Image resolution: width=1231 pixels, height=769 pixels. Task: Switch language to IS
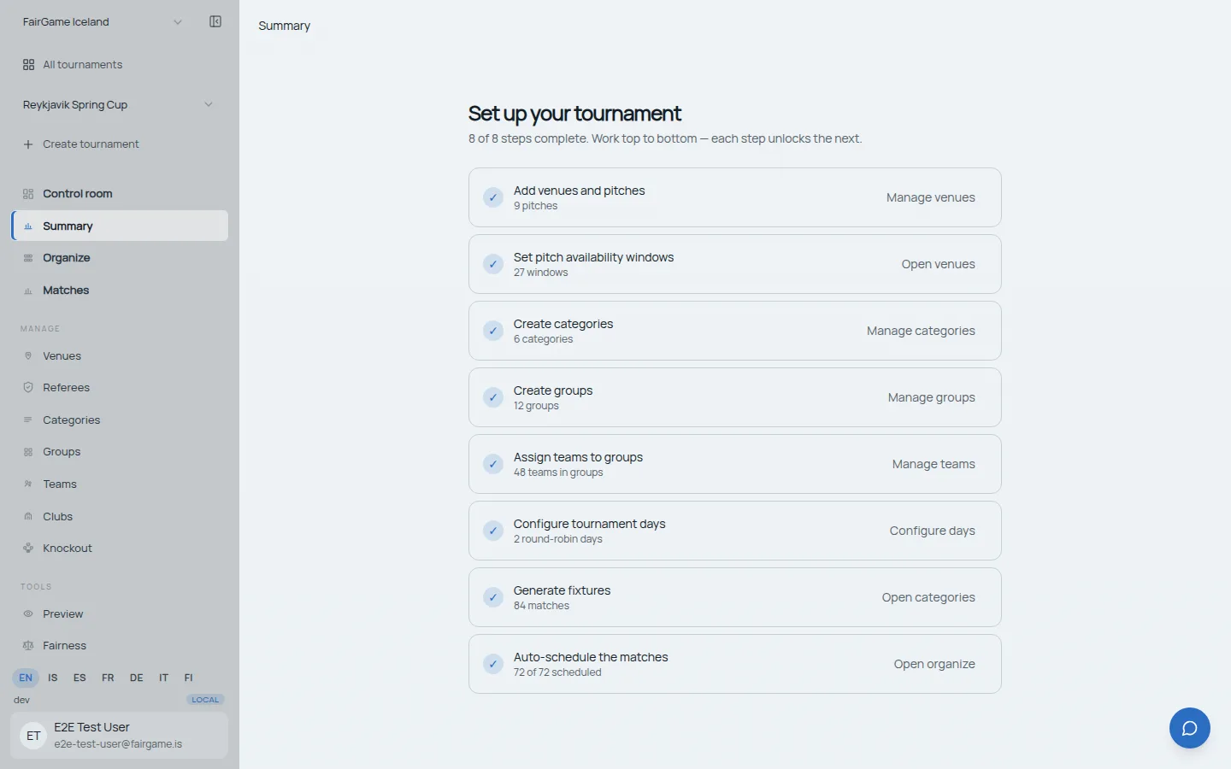tap(53, 678)
